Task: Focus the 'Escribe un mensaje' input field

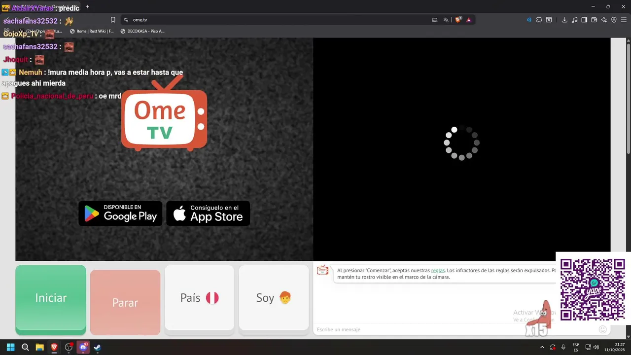Action: click(454, 329)
